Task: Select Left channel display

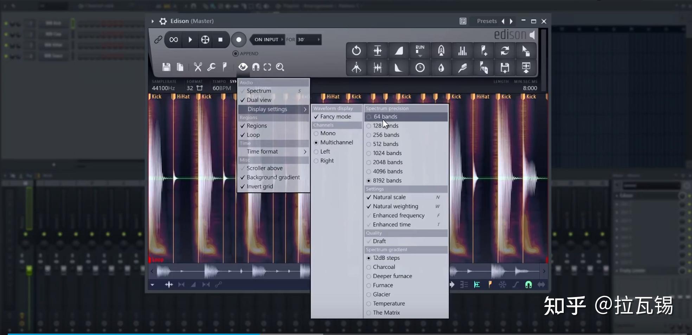Action: point(337,152)
